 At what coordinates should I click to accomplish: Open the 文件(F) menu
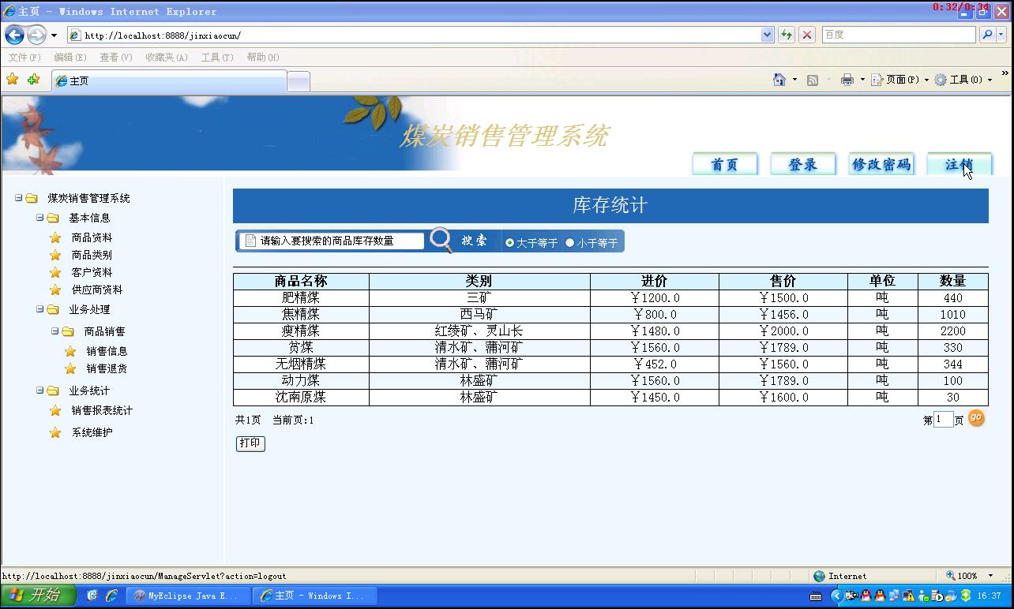24,57
